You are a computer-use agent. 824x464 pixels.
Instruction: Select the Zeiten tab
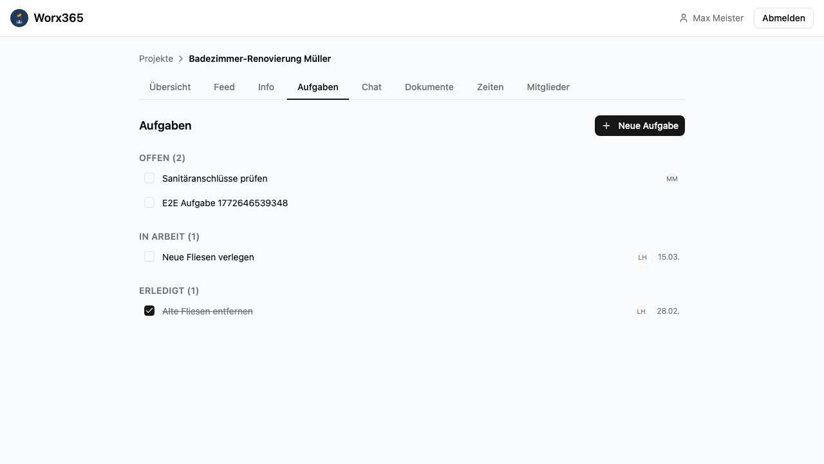(x=490, y=87)
